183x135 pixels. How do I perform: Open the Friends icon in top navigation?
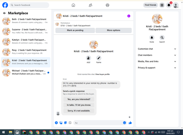point(90,5)
